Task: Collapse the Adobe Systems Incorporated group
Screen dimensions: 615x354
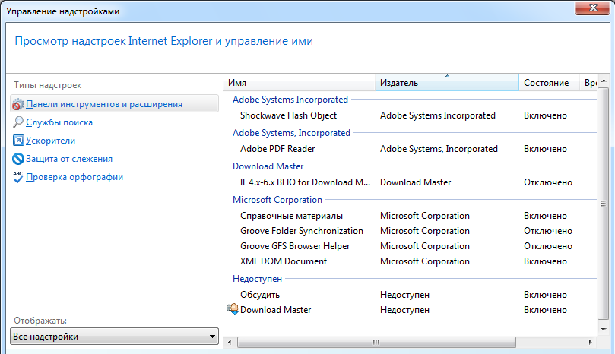Action: click(x=290, y=100)
